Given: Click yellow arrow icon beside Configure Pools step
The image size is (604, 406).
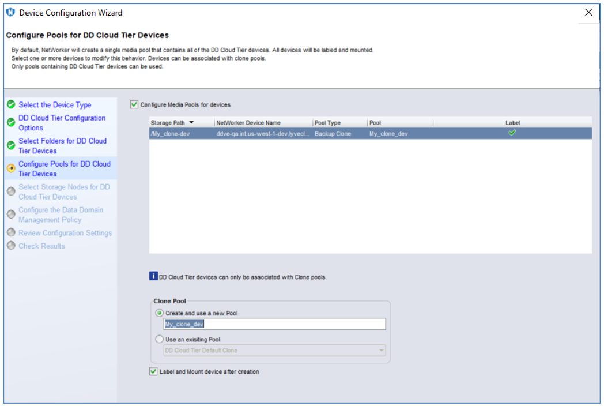Looking at the screenshot, I should 10,168.
